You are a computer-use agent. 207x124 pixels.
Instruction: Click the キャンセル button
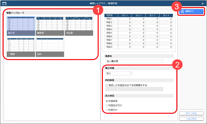[191, 113]
